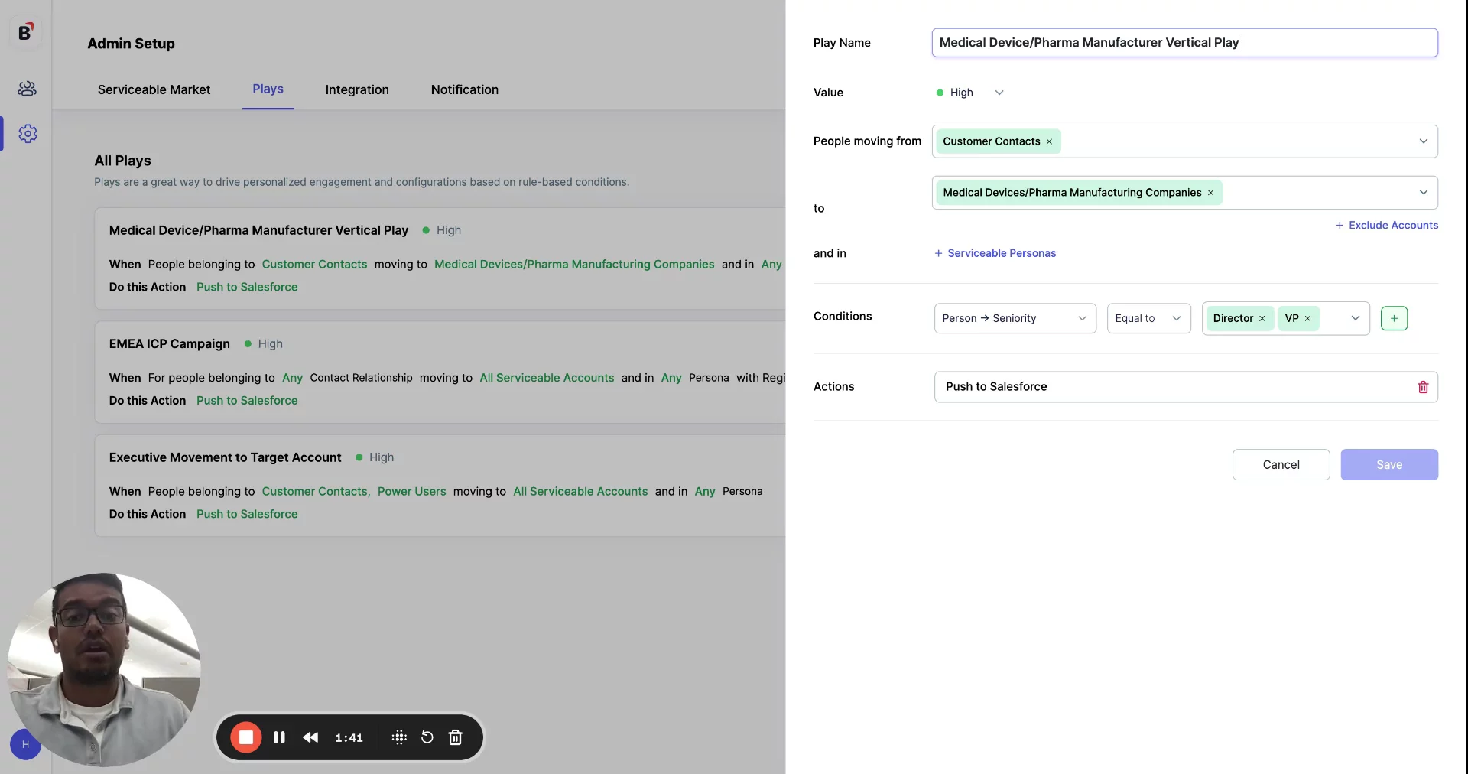The image size is (1468, 774).
Task: Restart the recording with the circular arrow
Action: coord(427,737)
